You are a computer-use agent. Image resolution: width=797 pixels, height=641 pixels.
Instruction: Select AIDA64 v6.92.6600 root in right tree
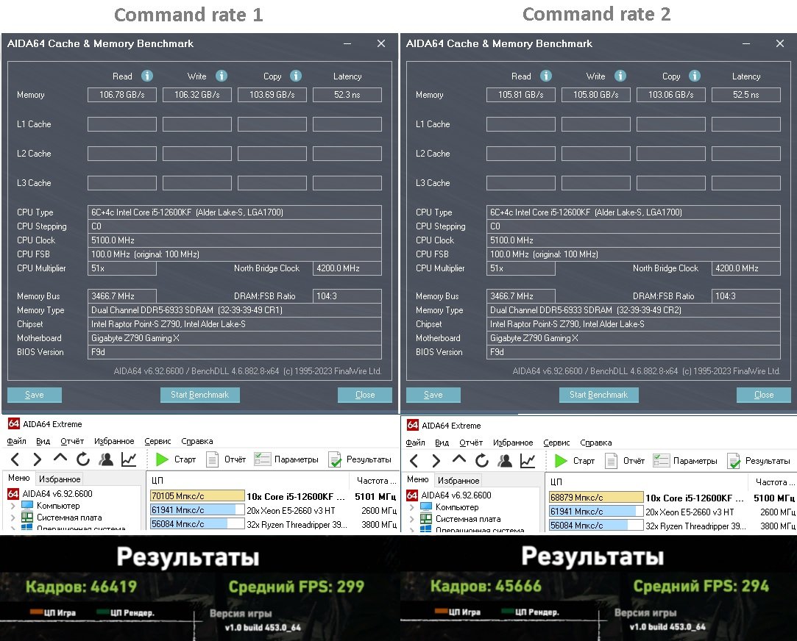pos(456,495)
